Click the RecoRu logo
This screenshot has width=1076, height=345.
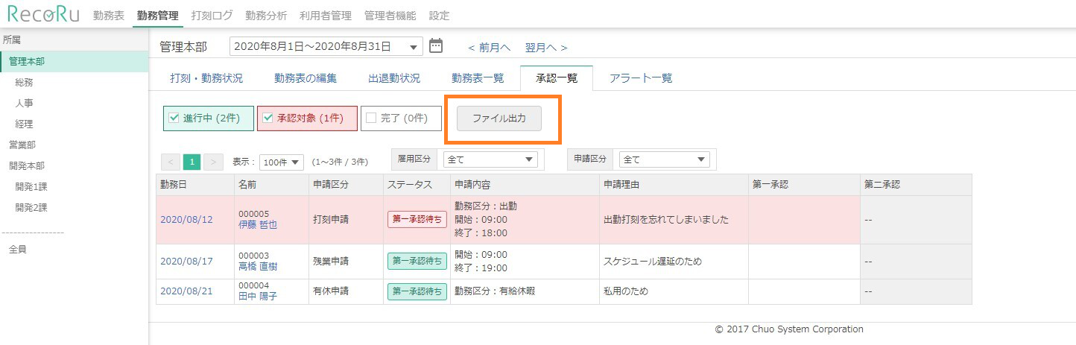tap(43, 14)
